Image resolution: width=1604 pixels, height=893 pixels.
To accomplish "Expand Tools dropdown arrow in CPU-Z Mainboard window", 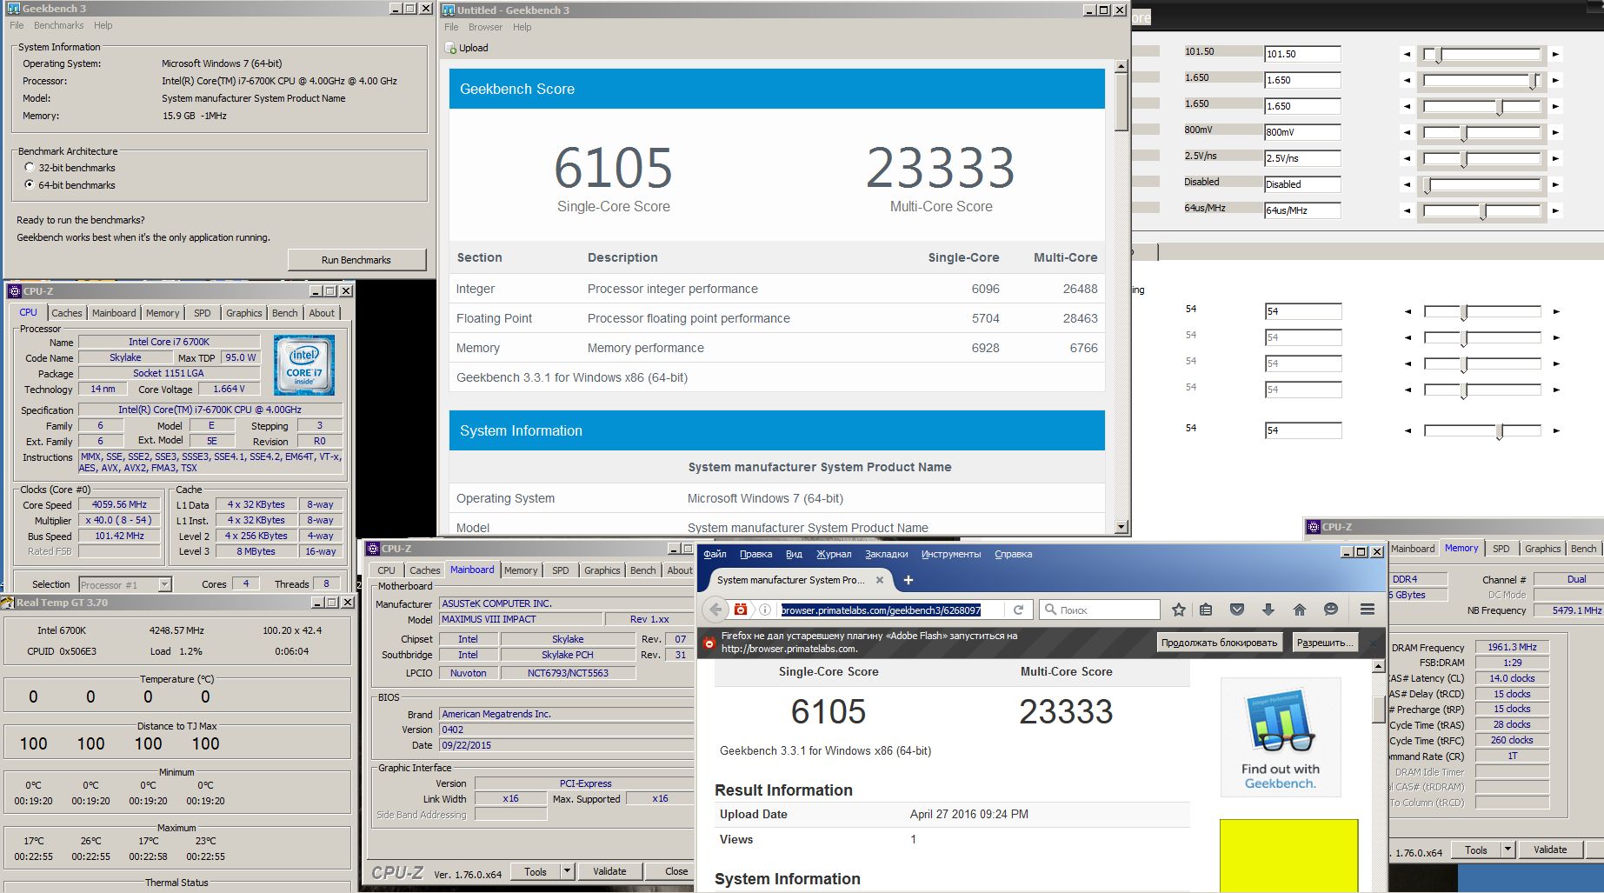I will 567,870.
